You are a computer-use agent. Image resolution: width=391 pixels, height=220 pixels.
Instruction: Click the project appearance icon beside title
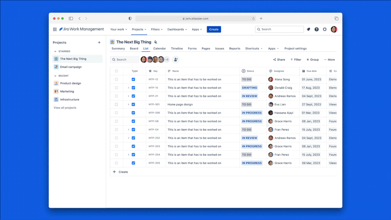point(156,42)
